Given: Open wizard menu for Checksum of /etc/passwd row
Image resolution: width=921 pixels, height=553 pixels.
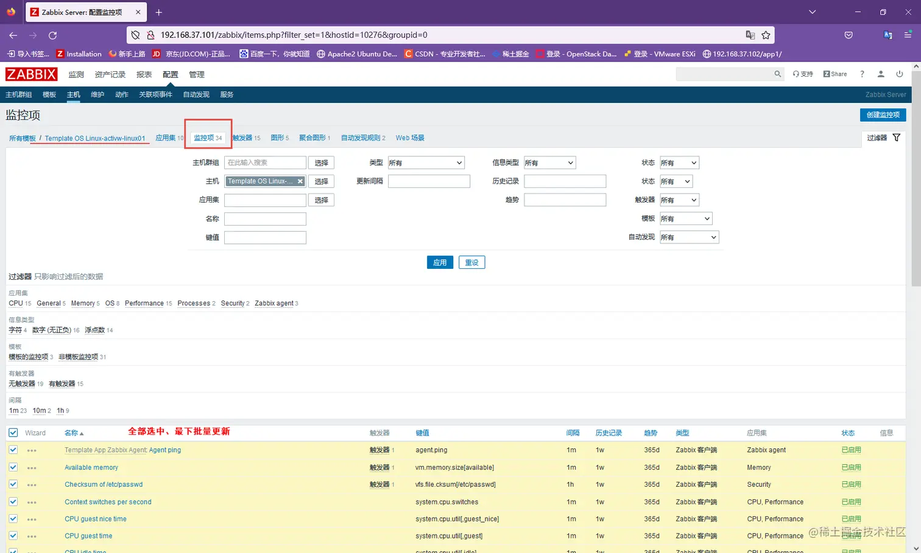Looking at the screenshot, I should point(32,485).
